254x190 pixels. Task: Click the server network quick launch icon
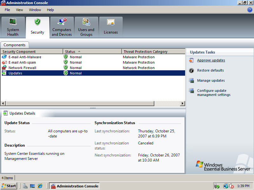[25, 186]
